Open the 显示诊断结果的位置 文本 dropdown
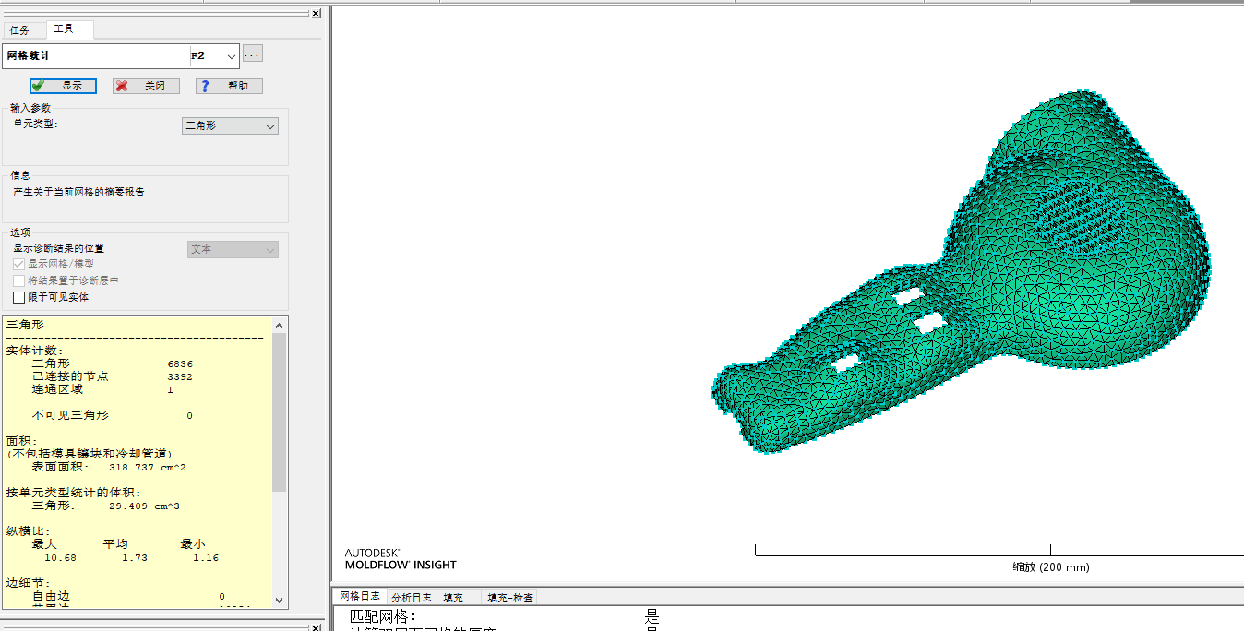The width and height of the screenshot is (1244, 631). coord(233,249)
